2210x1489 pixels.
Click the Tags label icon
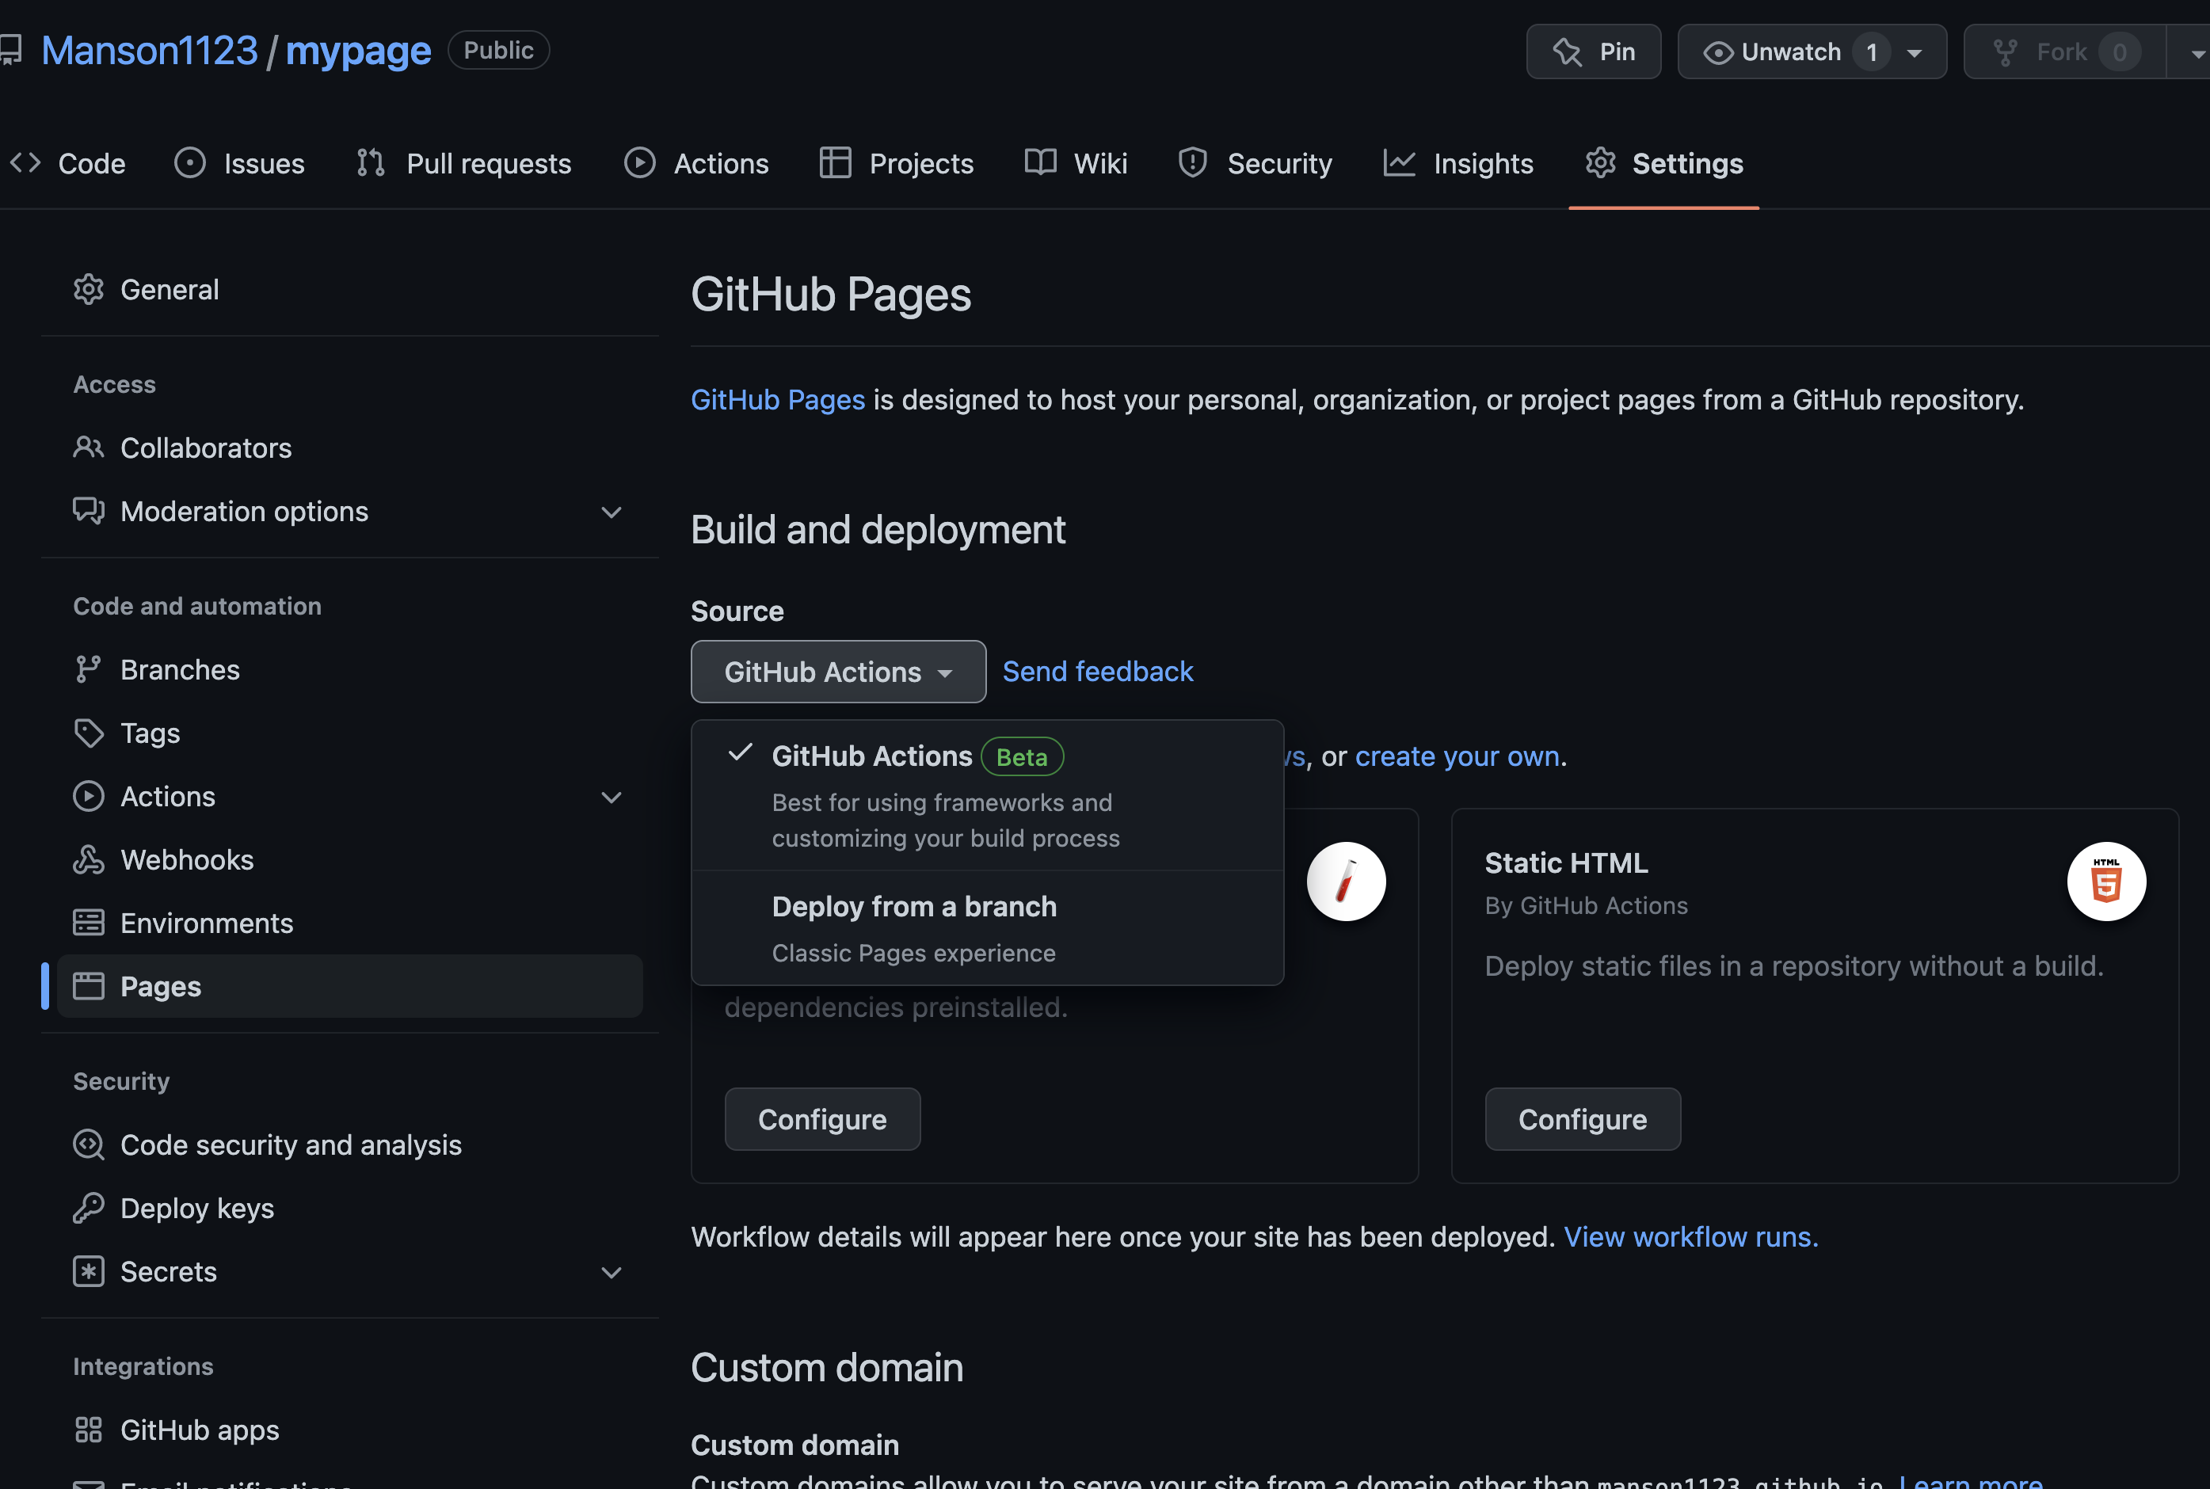point(89,733)
